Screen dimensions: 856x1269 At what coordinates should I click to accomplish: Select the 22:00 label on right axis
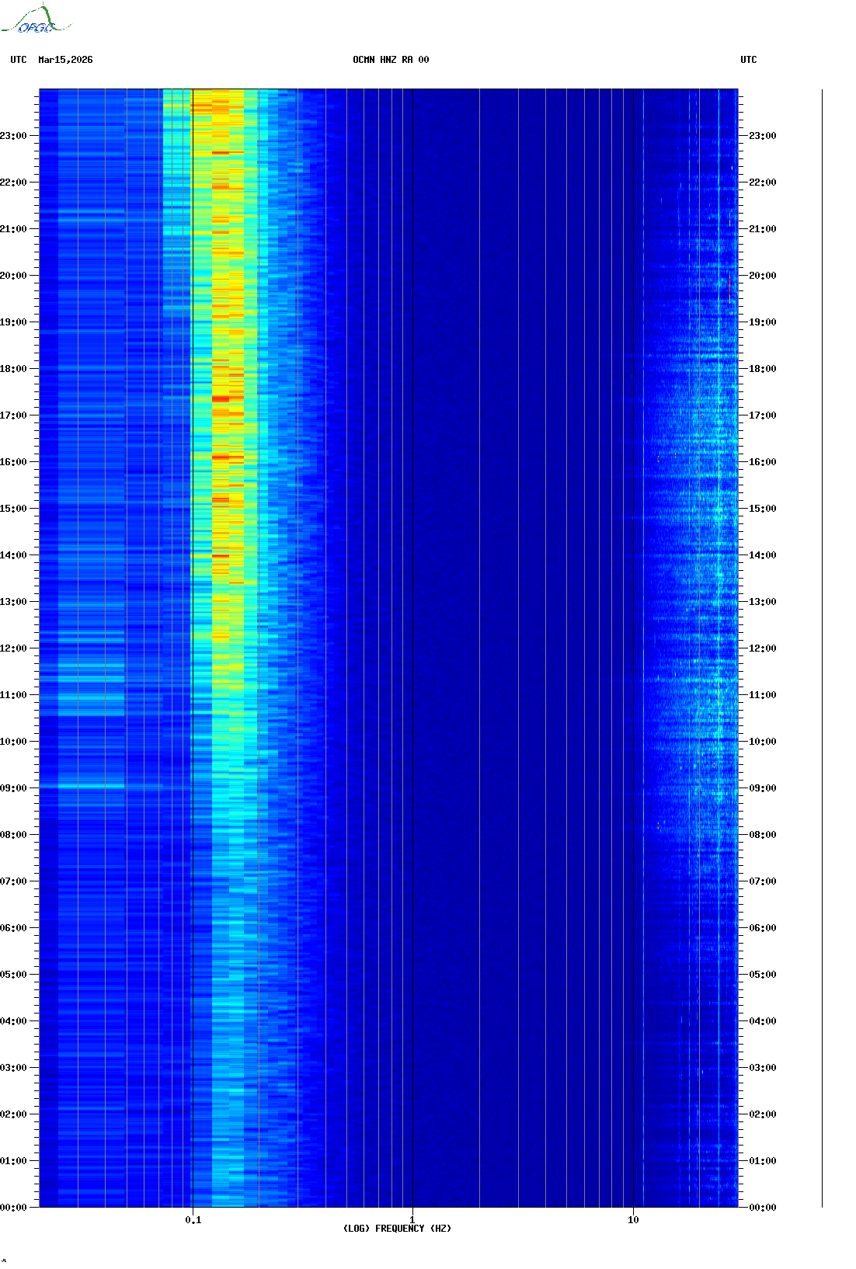point(761,183)
